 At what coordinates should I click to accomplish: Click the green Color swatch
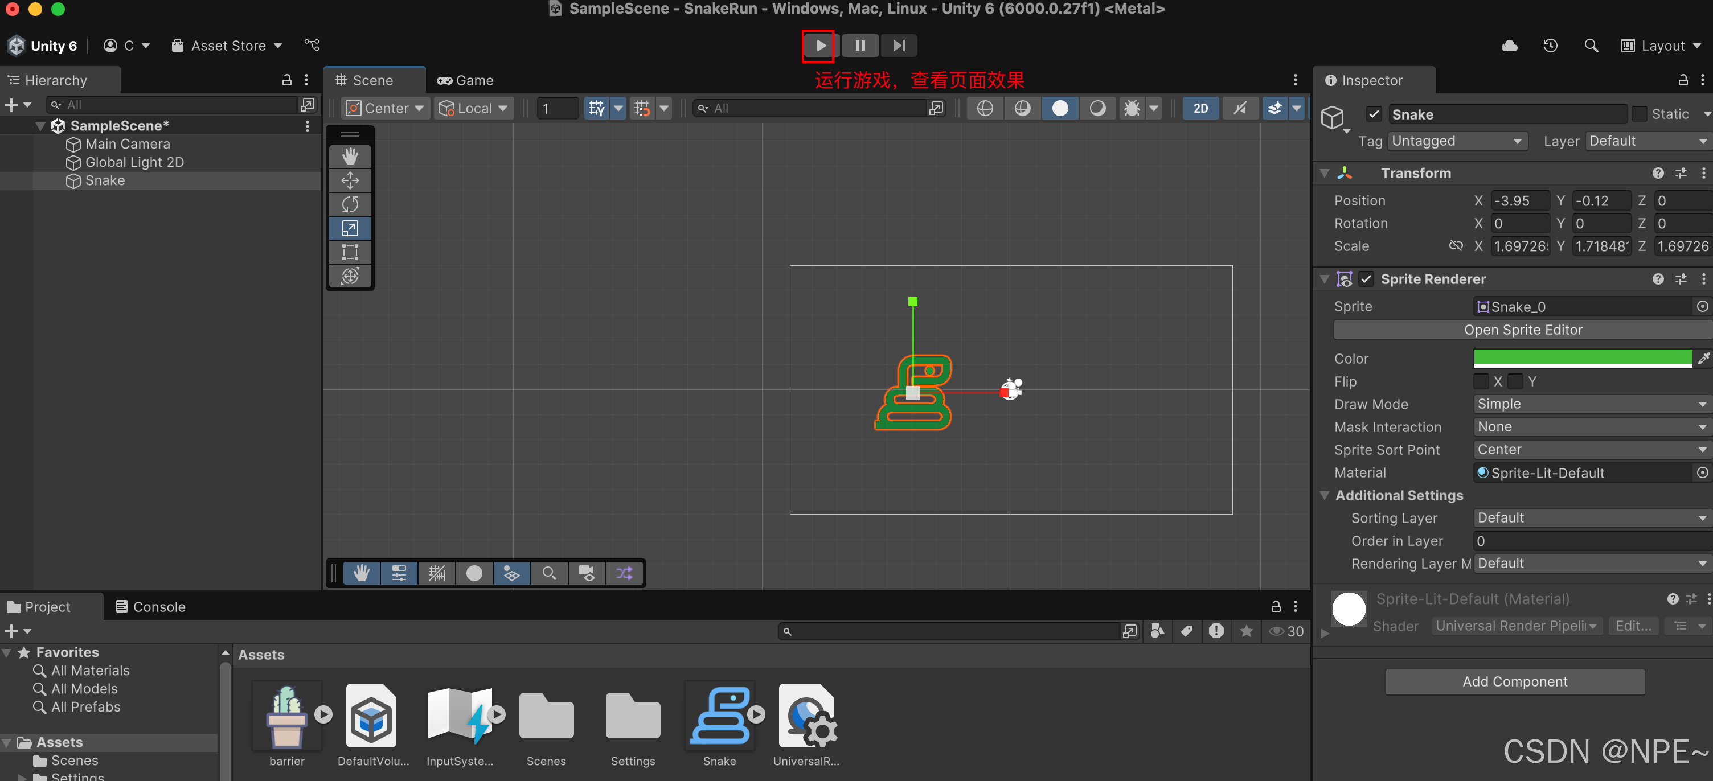pos(1581,357)
